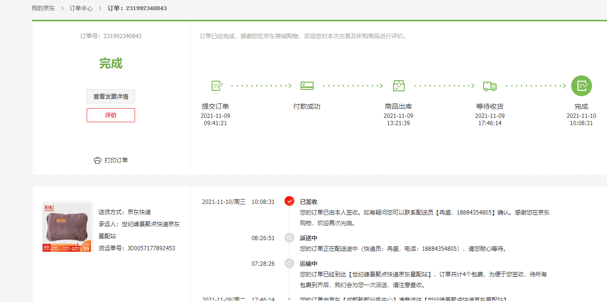
Task: Click timestamp 07:28:26 in tracking list
Action: click(263, 264)
